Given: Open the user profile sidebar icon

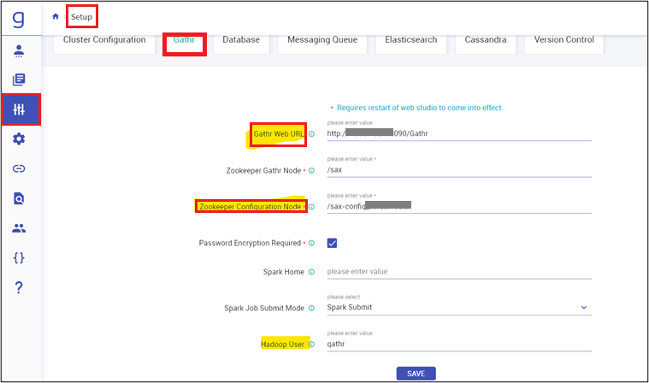Looking at the screenshot, I should 19,50.
